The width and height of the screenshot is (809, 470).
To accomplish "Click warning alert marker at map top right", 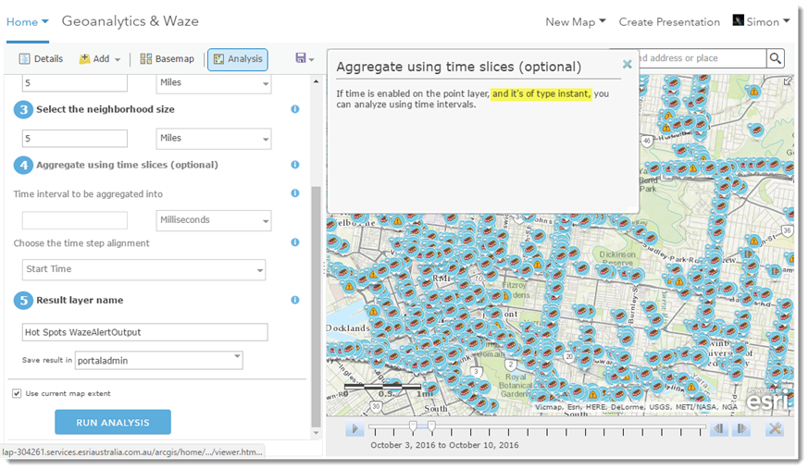I will pos(753,92).
